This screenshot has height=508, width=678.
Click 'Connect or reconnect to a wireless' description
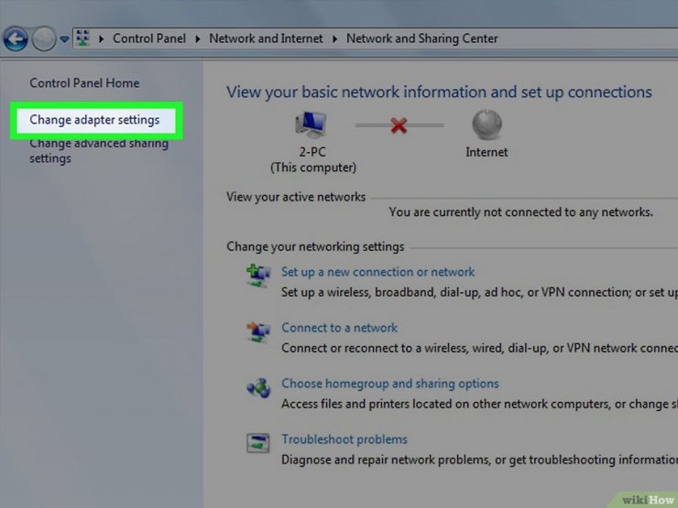pos(479,348)
